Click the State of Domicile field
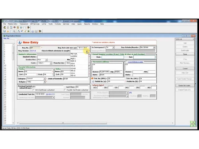199x149 pixels. click(x=76, y=79)
